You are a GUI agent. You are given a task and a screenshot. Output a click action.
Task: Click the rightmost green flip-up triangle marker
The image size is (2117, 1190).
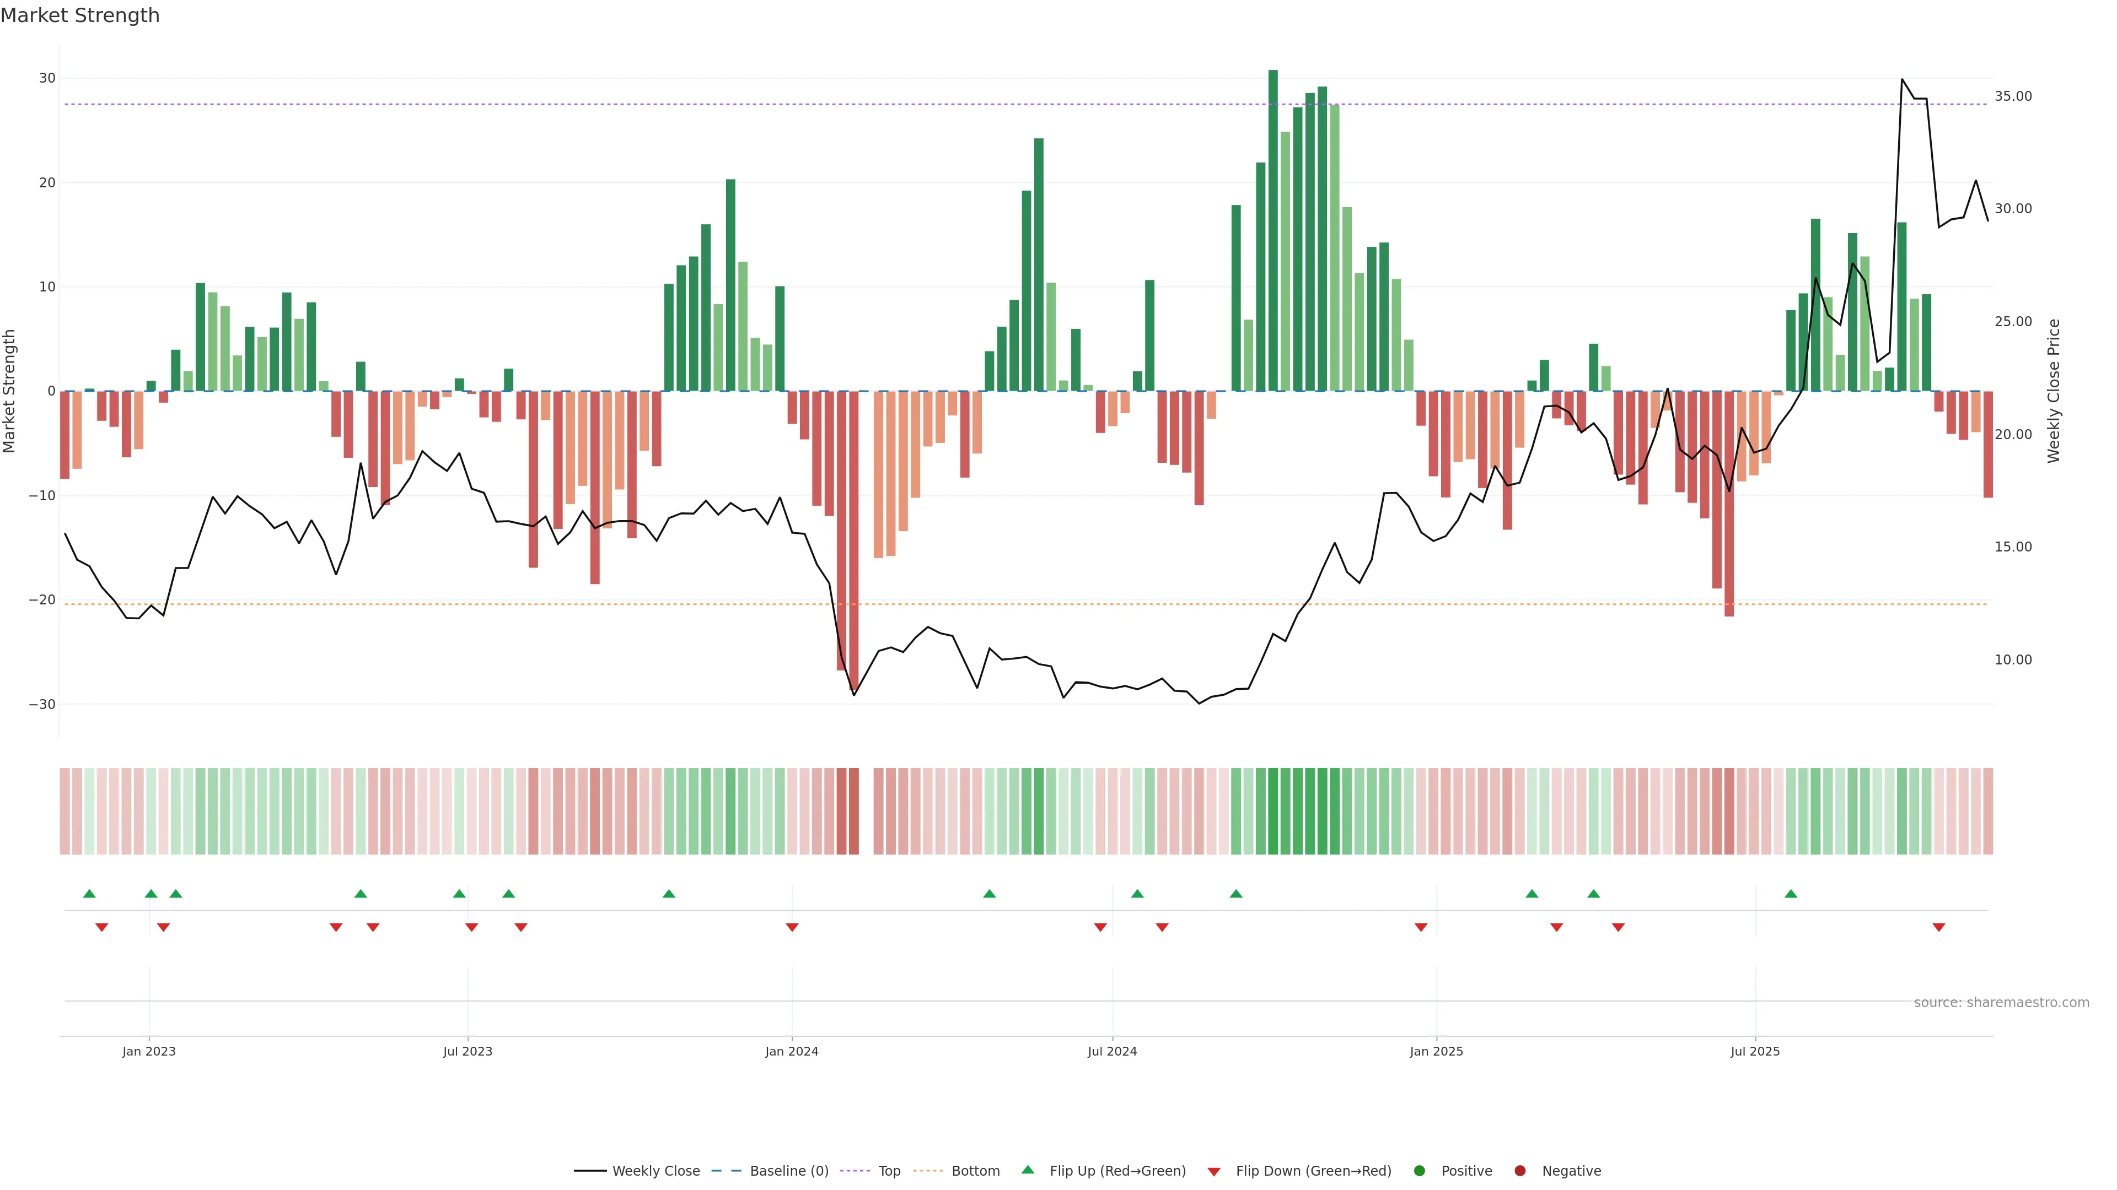(x=1791, y=894)
